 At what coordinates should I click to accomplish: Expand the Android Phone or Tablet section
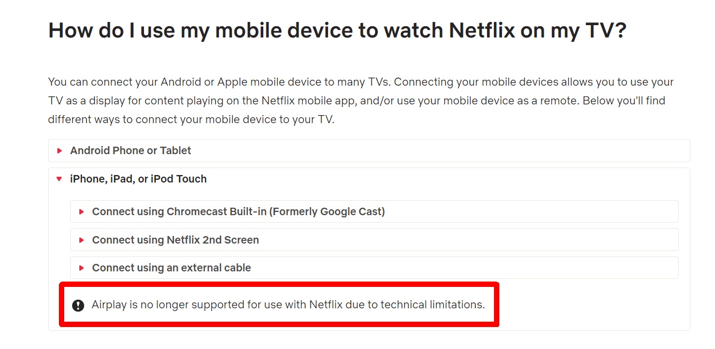pos(131,151)
